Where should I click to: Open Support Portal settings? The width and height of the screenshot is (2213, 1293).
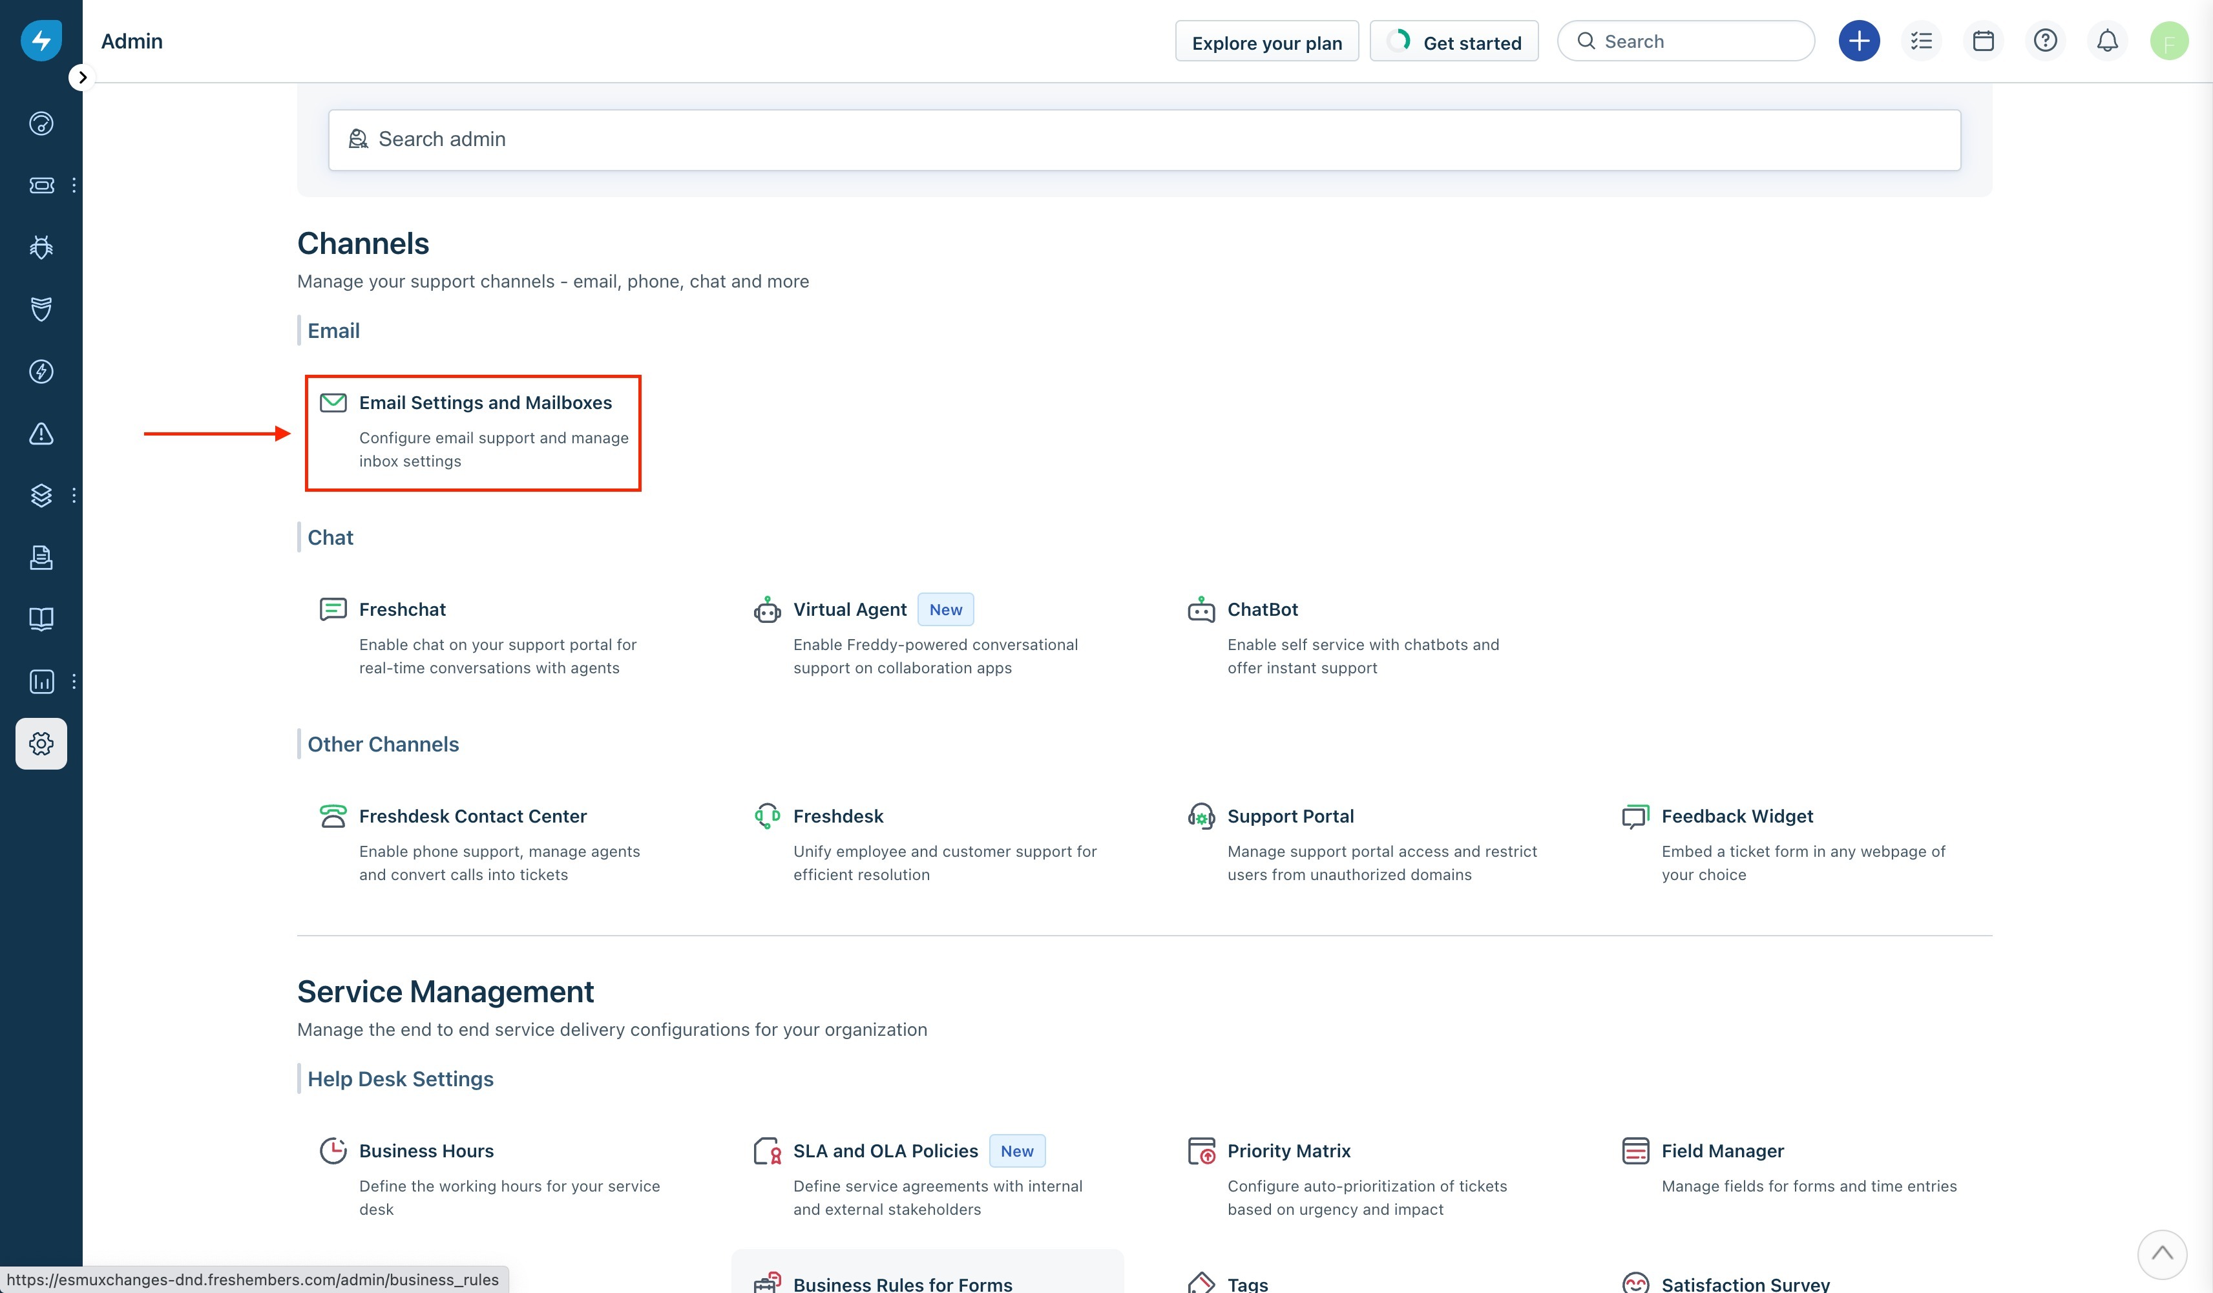1290,817
